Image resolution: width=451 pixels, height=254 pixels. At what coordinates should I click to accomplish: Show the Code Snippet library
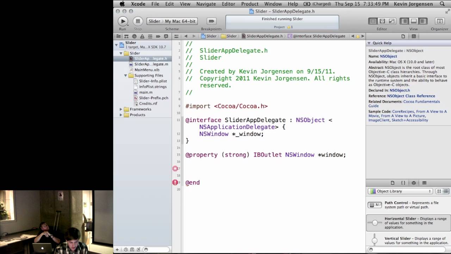pos(403,183)
